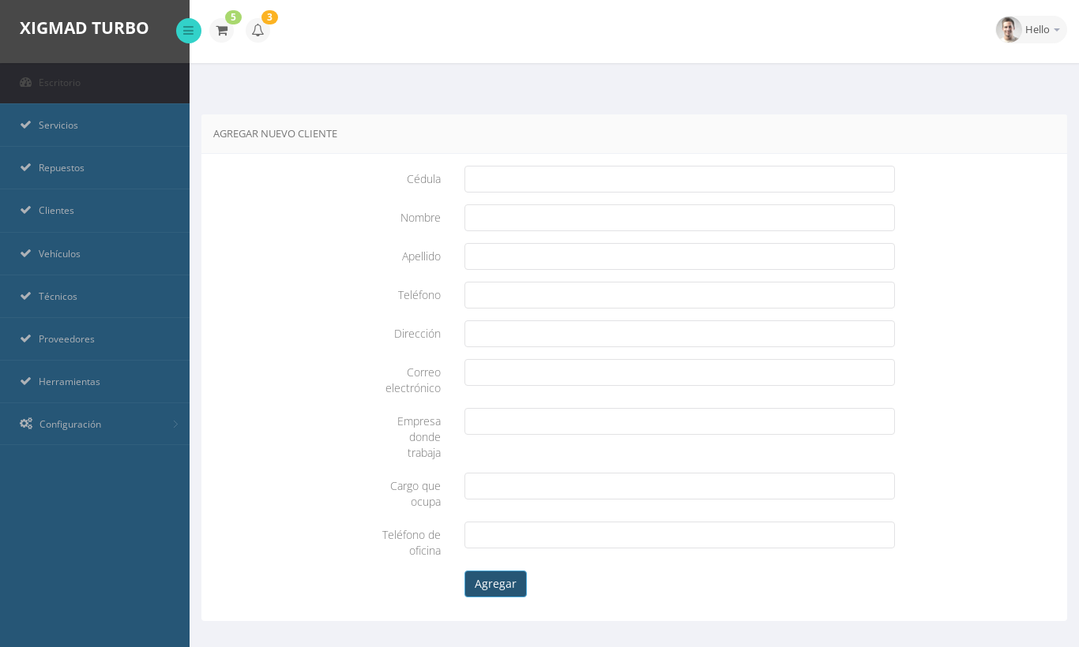The width and height of the screenshot is (1079, 647).
Task: Click checkmark icon beside Servicios
Action: [25, 125]
